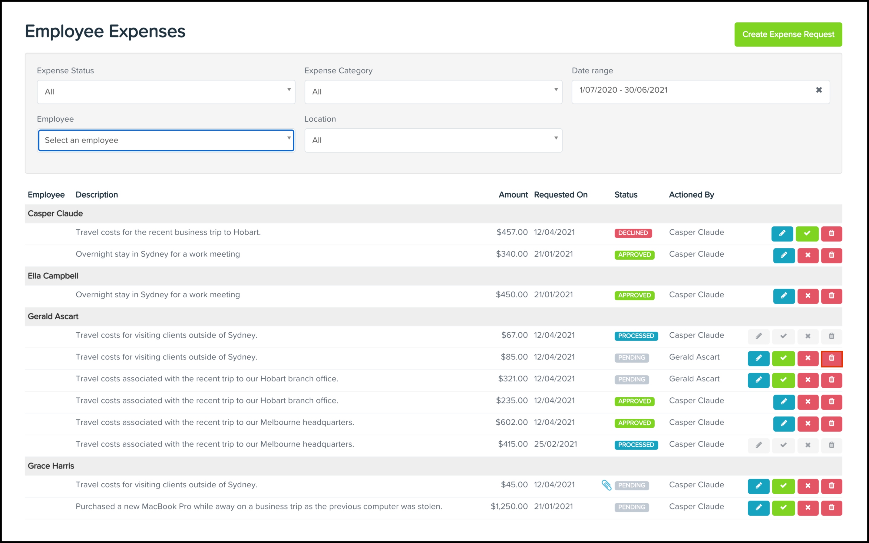Approve the declined $457.00 expense

807,233
